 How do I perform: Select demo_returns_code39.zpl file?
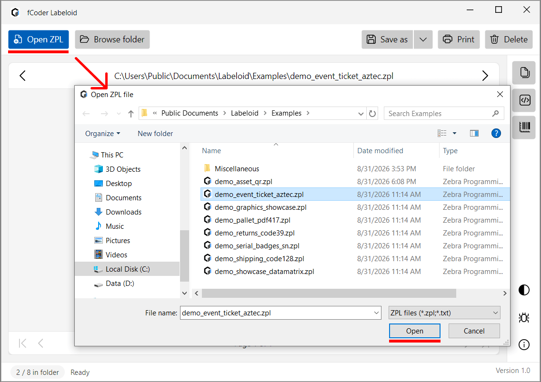coord(355,233)
